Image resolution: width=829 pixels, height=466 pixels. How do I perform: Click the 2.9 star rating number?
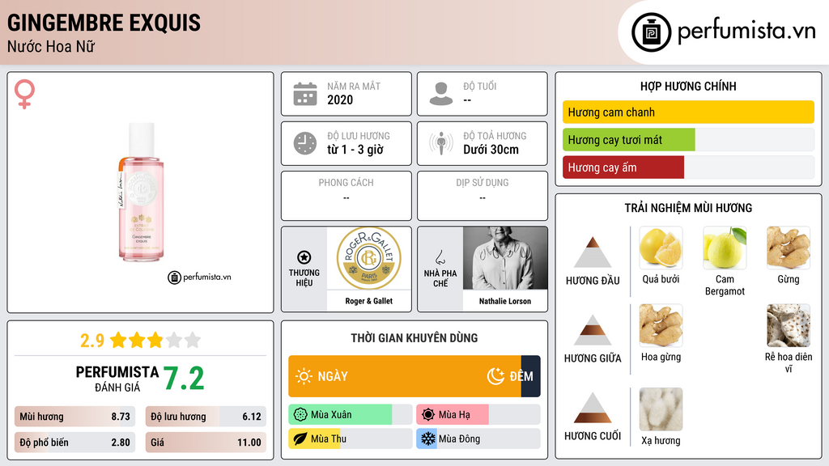click(92, 341)
